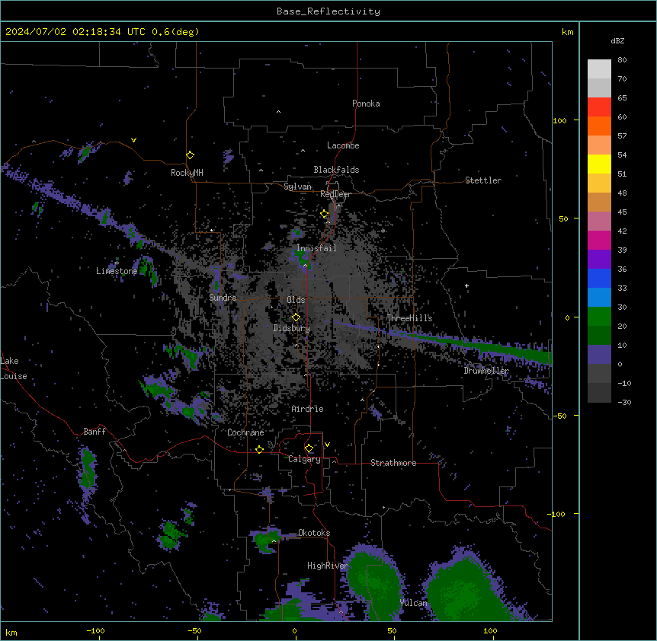The image size is (657, 641).
Task: Click the yellow diamond marker south of RedDeer
Action: pyautogui.click(x=325, y=214)
